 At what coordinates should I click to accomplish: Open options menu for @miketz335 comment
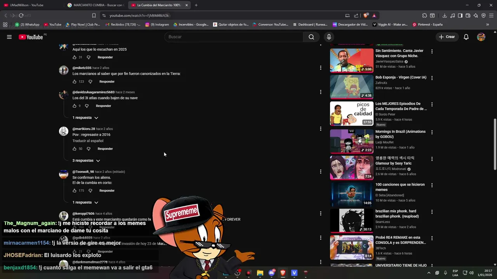(x=320, y=68)
